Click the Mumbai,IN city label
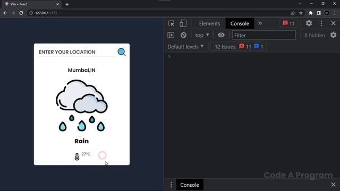 coord(81,70)
